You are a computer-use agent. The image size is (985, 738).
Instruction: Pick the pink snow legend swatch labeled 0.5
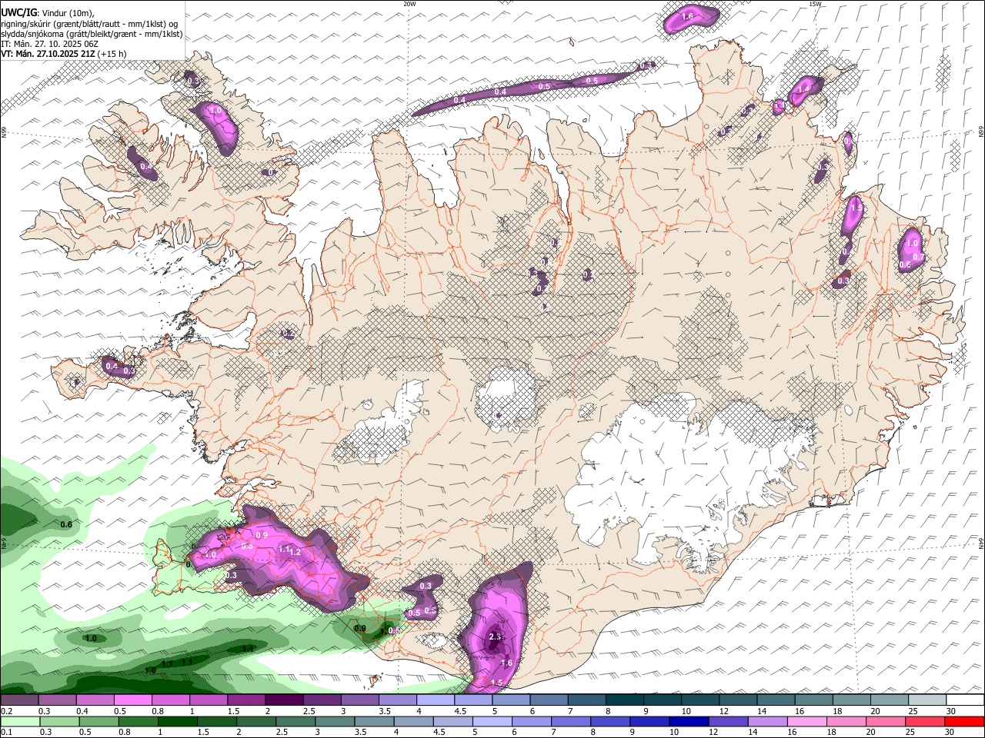[132, 700]
